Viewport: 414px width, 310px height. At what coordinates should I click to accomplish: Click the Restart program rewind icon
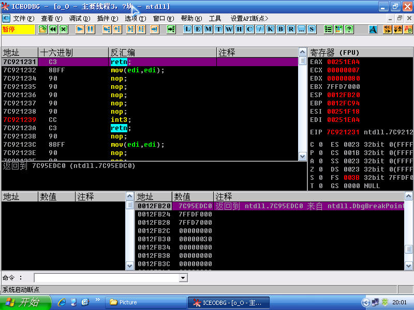[x=53, y=29]
